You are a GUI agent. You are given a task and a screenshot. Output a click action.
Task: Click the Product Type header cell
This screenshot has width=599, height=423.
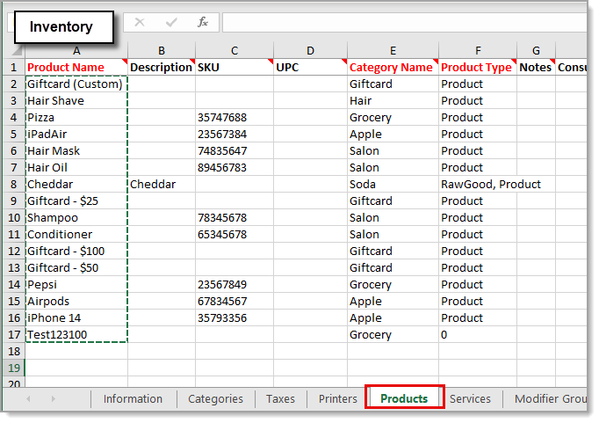click(x=478, y=68)
